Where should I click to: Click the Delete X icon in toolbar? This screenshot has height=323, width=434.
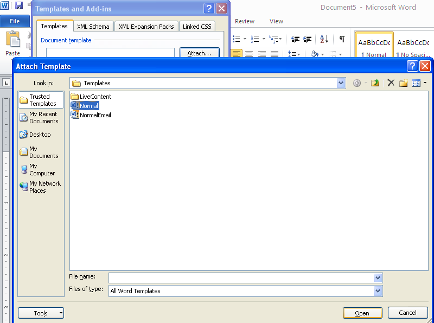(391, 83)
